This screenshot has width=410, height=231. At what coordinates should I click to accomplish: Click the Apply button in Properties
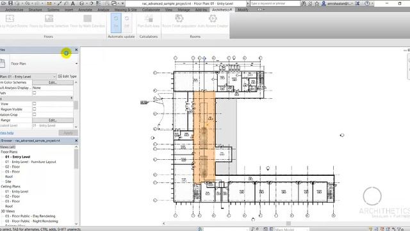click(x=68, y=133)
